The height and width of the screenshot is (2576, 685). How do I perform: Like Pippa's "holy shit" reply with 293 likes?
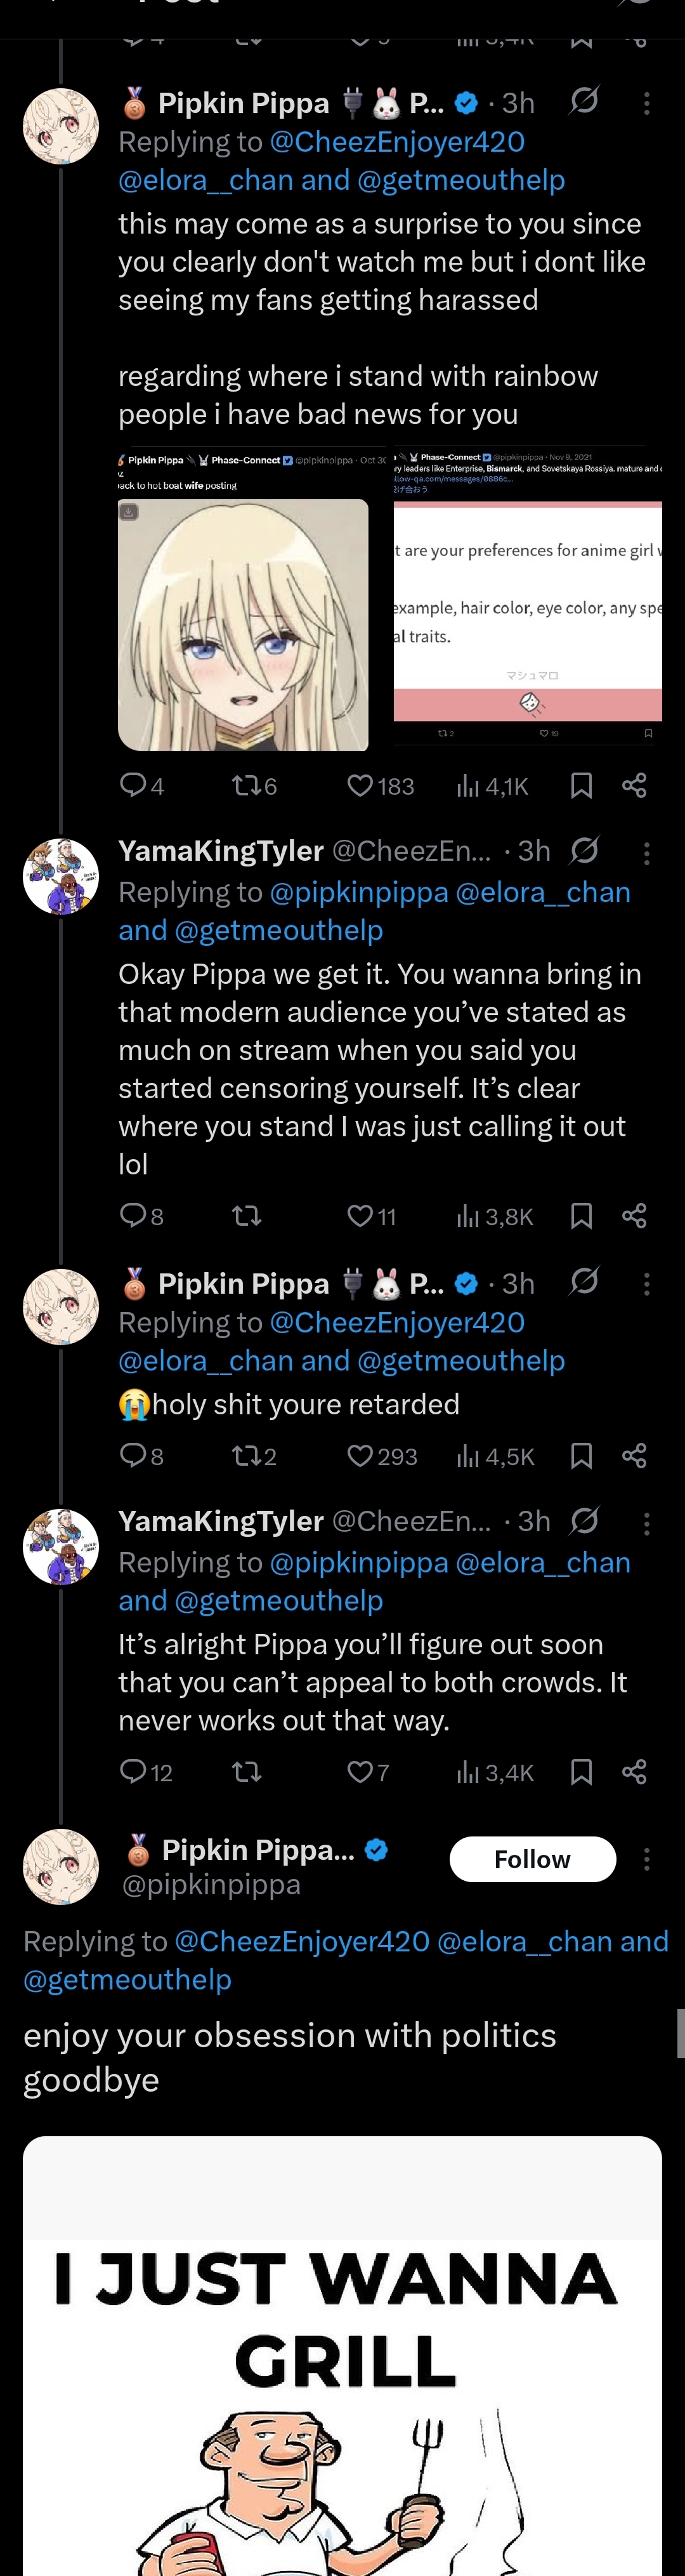(360, 1456)
